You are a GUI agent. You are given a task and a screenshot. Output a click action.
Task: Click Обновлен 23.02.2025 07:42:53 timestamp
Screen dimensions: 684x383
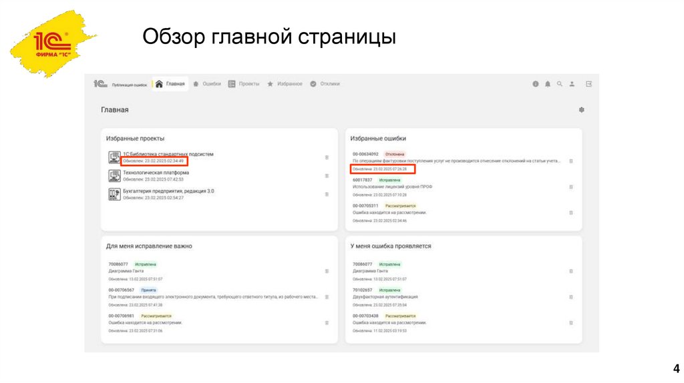153,179
